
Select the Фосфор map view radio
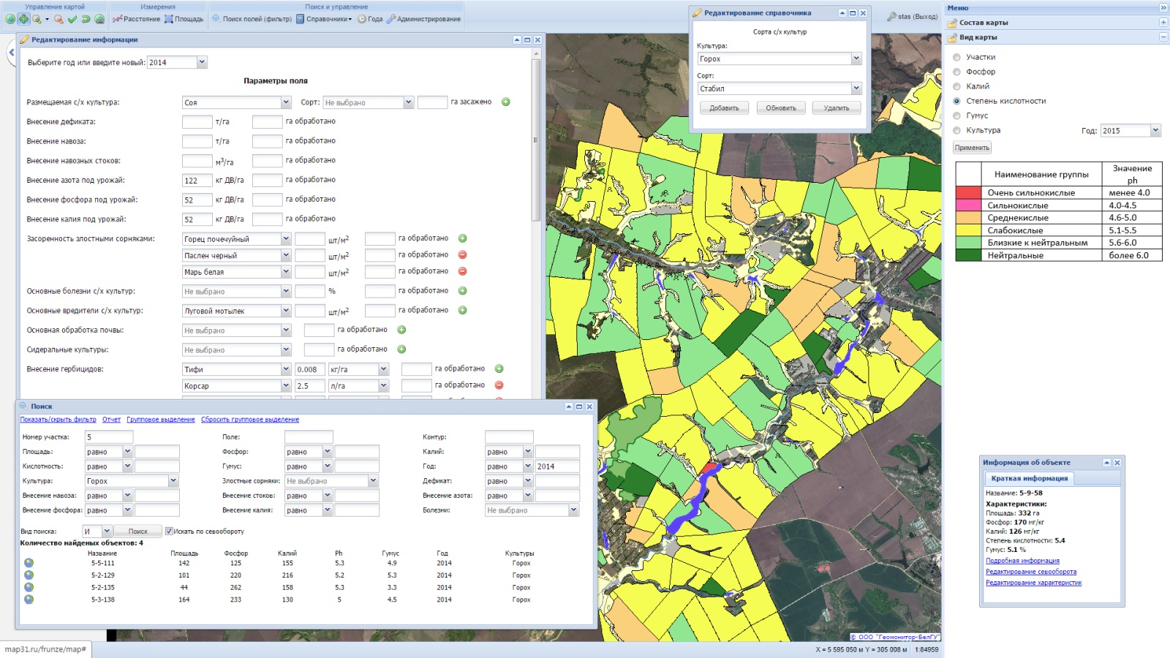(x=956, y=72)
